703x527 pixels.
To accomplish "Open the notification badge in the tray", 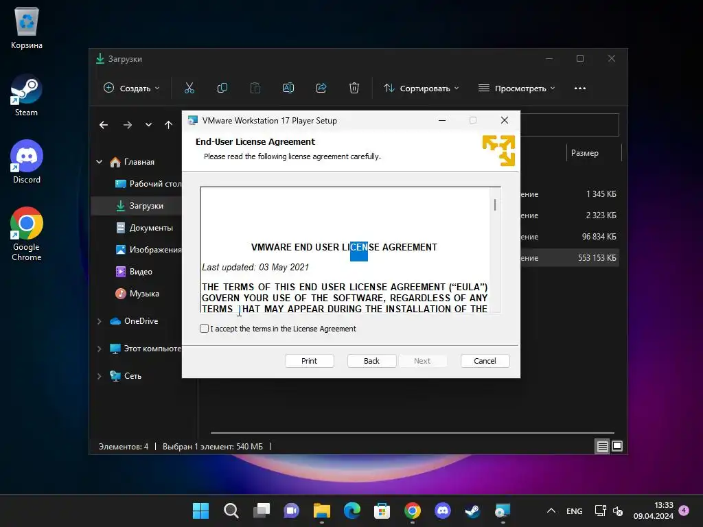I will 684,511.
